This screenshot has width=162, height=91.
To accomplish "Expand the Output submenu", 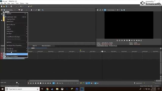I will (x=16, y=29).
